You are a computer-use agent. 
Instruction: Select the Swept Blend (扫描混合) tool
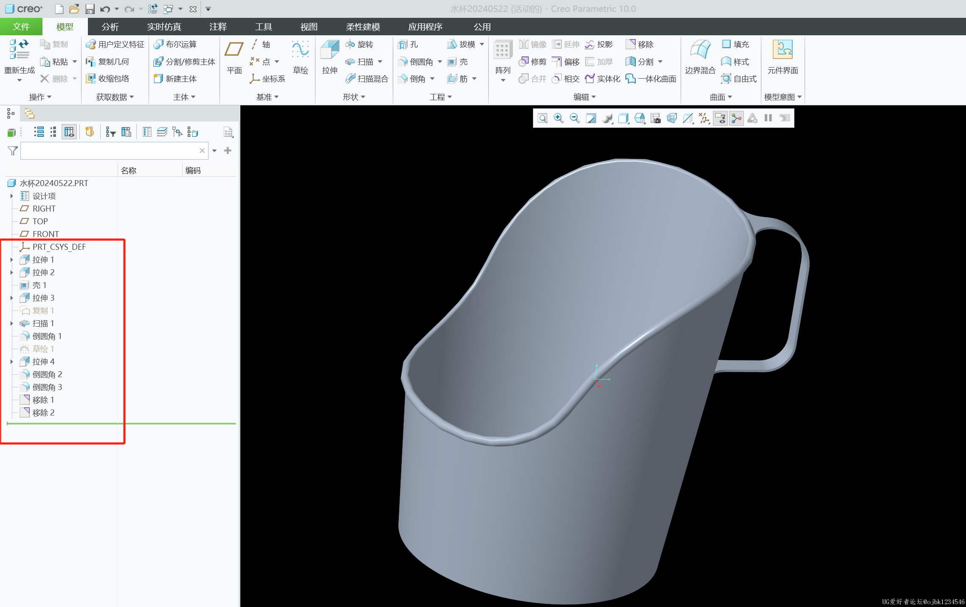(x=366, y=79)
